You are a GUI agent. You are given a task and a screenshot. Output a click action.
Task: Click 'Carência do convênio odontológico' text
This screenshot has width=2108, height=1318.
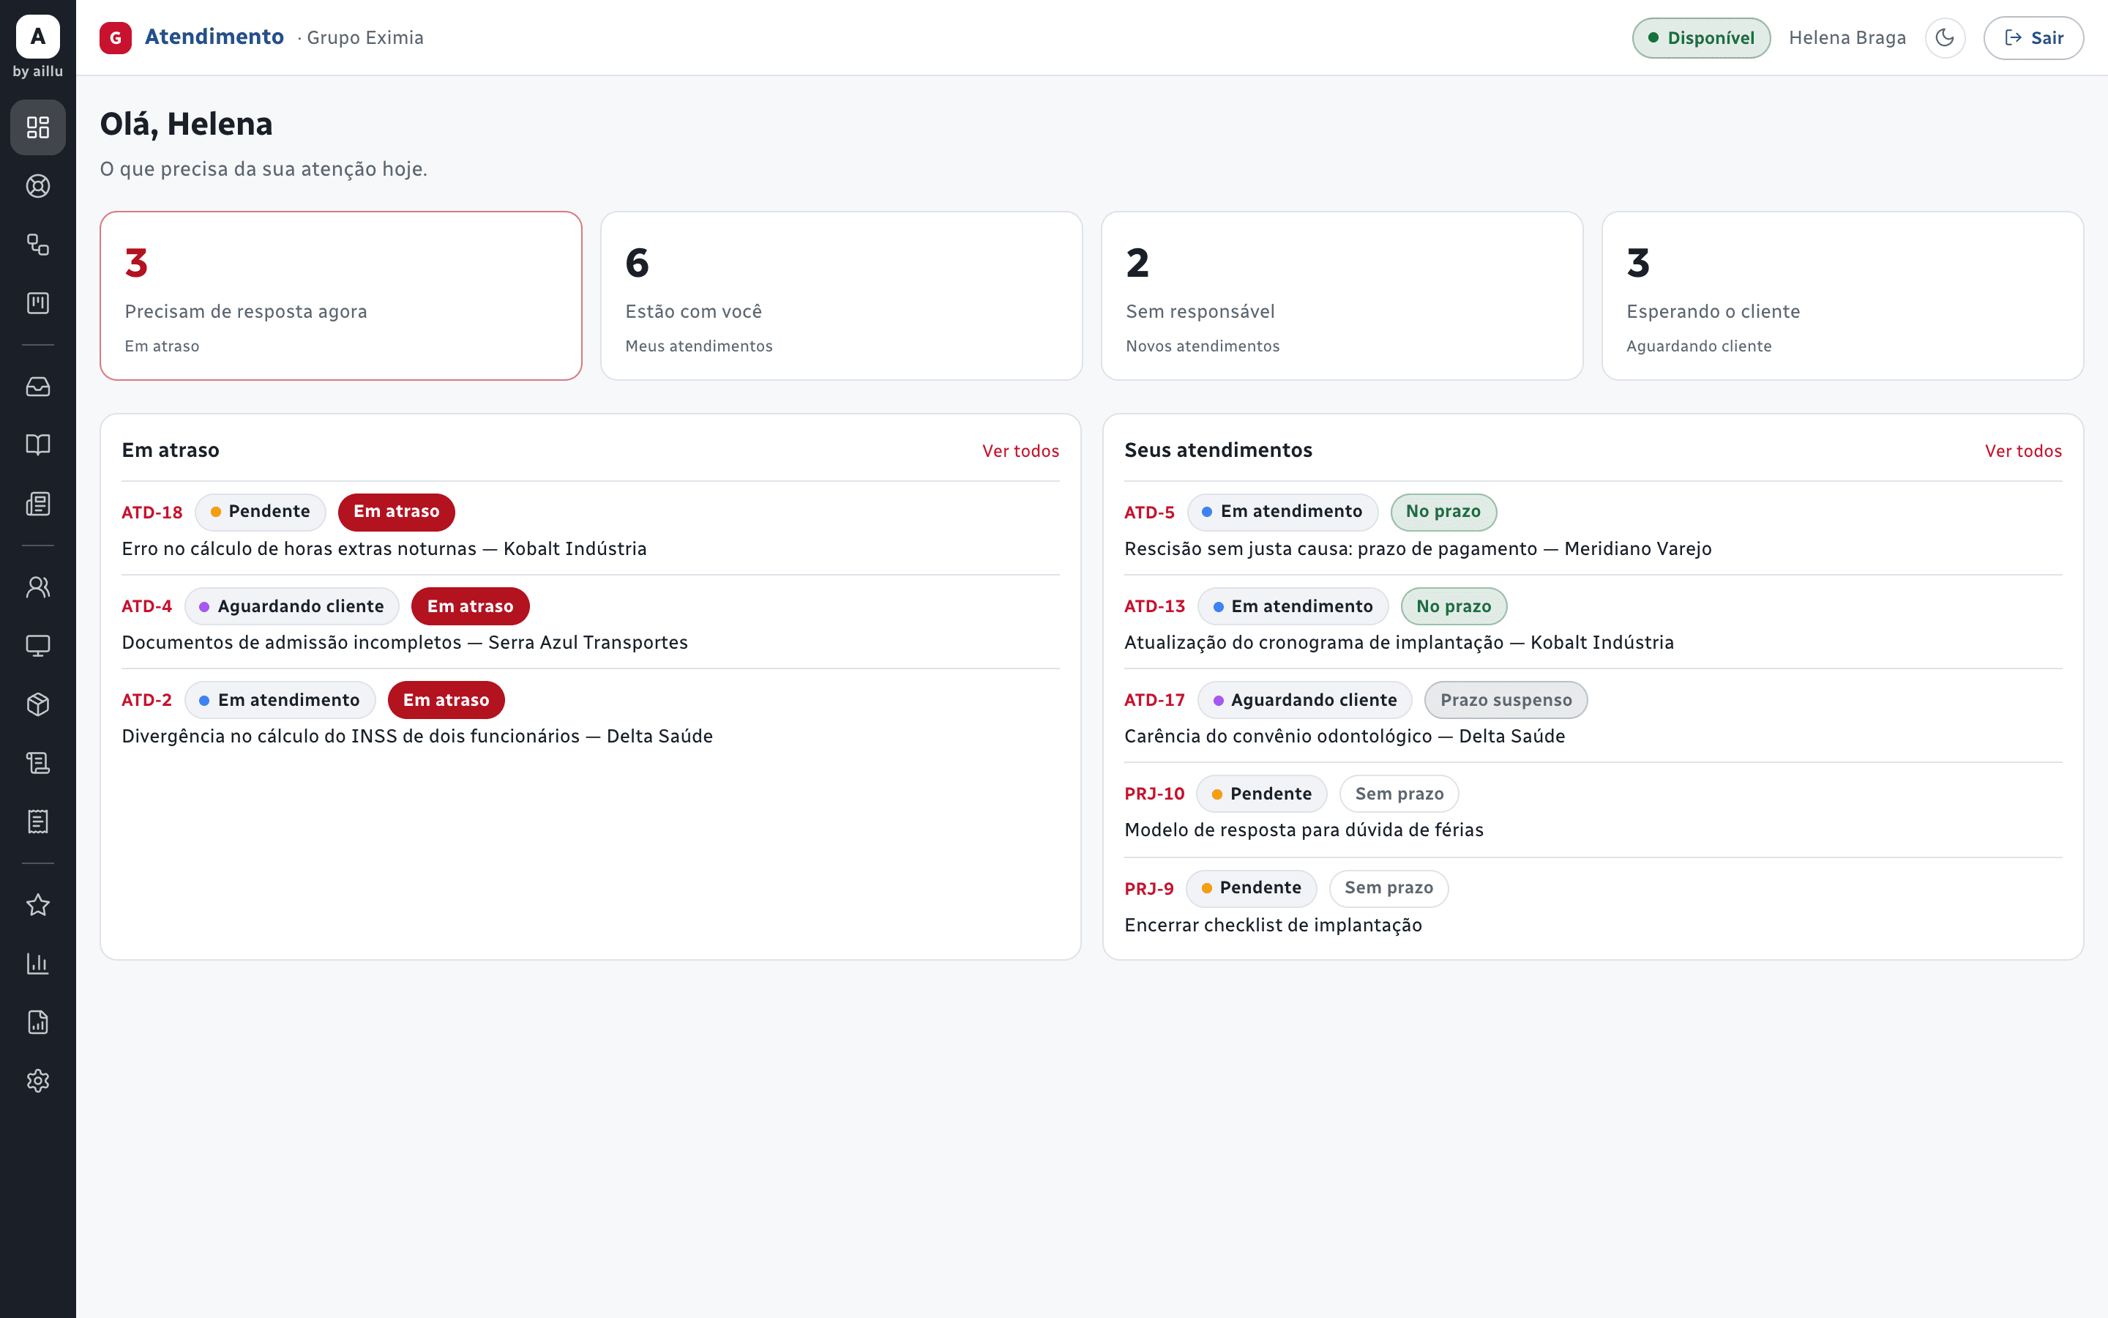pos(1278,736)
